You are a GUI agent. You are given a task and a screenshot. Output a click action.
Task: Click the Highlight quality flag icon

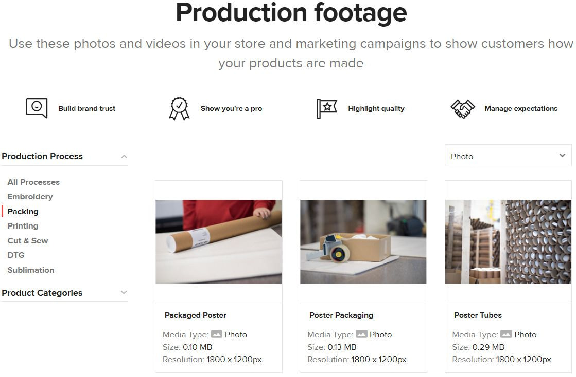[326, 108]
